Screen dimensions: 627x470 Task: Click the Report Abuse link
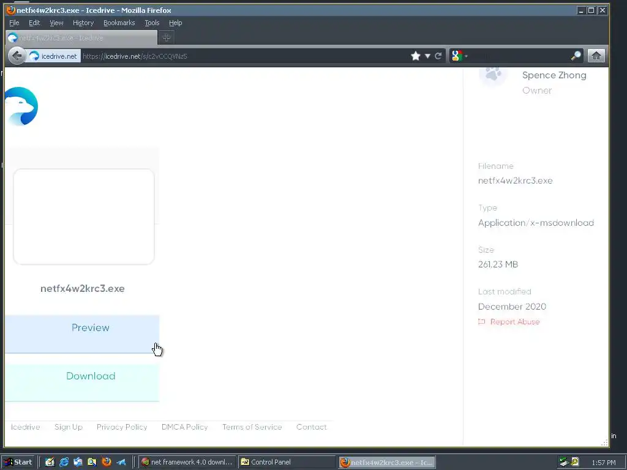pyautogui.click(x=514, y=322)
